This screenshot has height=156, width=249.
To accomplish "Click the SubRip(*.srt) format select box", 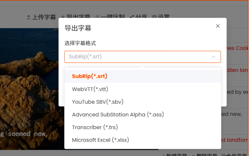I will point(142,57).
